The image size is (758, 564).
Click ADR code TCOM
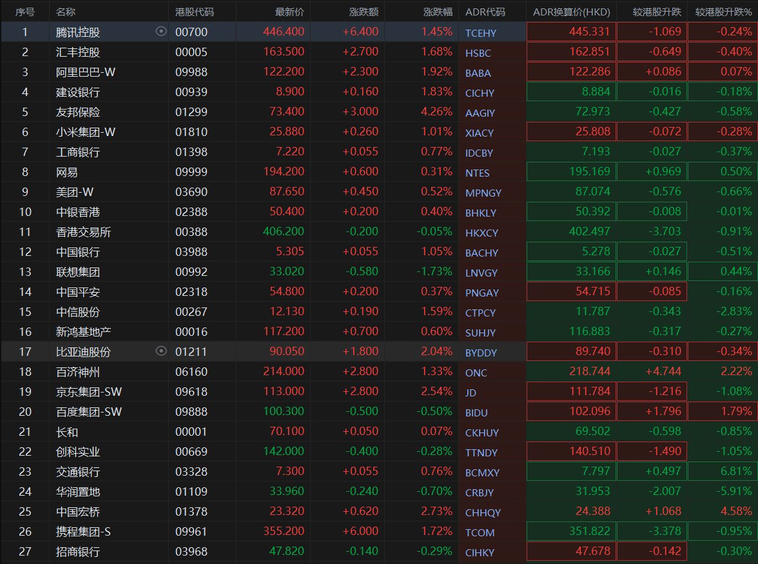click(x=480, y=533)
